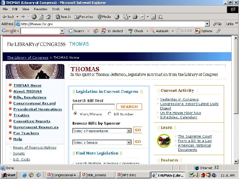Open Google toolbar Options
This screenshot has width=239, height=179.
[204, 31]
